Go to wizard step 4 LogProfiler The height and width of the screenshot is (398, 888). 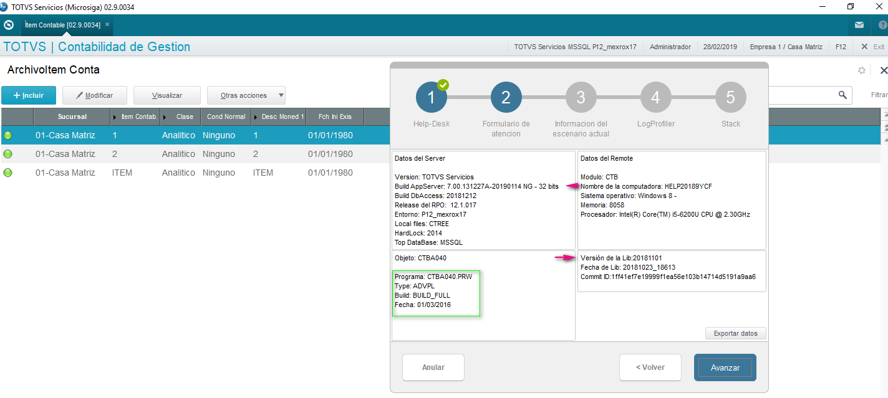656,97
